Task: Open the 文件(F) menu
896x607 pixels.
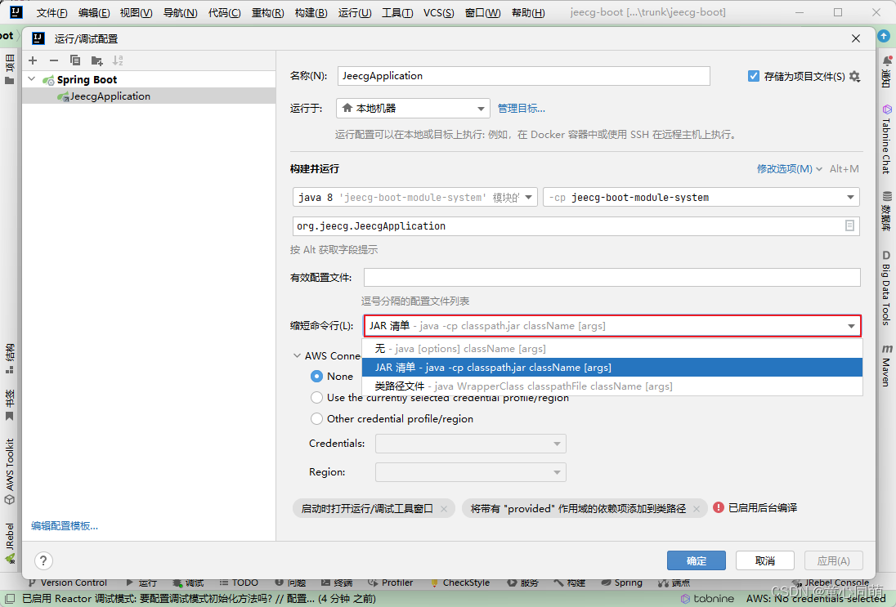Action: click(52, 12)
